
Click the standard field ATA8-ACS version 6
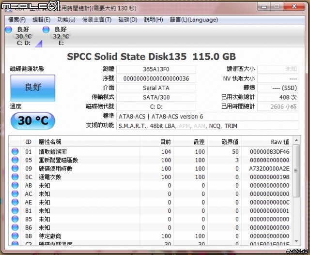tap(208, 117)
